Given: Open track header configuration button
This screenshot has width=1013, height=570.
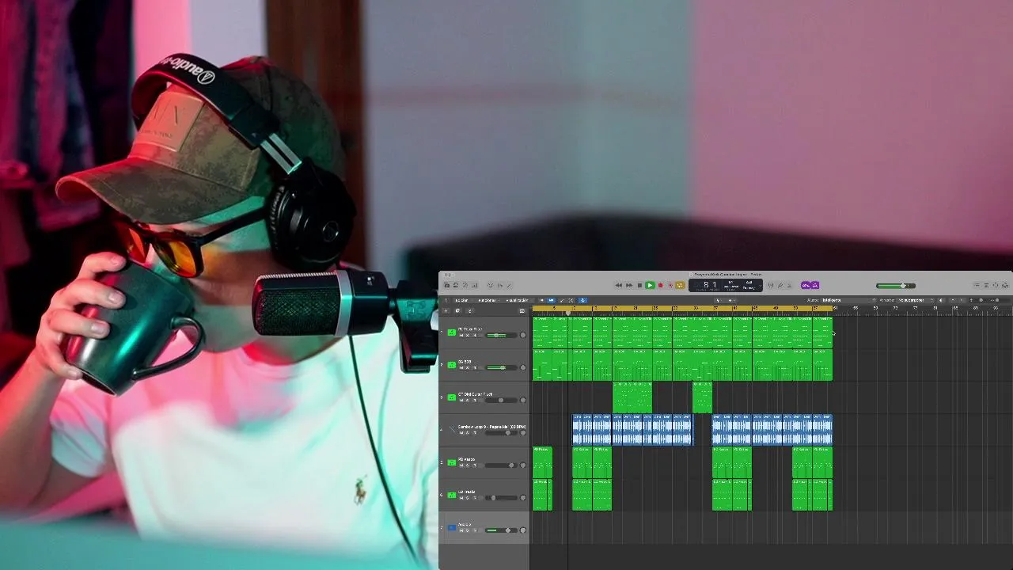Looking at the screenshot, I should [x=522, y=310].
